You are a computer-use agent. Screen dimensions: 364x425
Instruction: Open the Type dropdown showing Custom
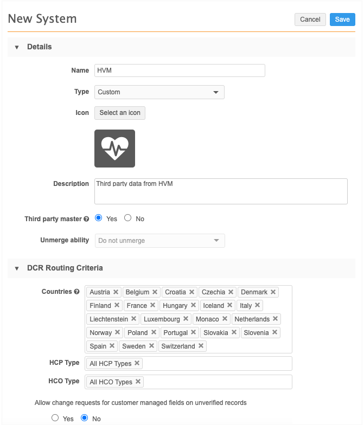[x=159, y=92]
